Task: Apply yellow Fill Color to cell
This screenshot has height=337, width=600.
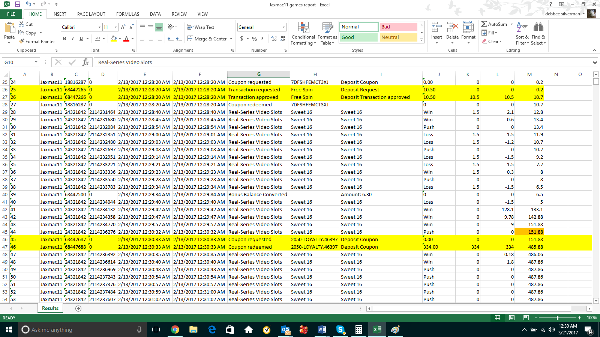Action: pyautogui.click(x=114, y=39)
